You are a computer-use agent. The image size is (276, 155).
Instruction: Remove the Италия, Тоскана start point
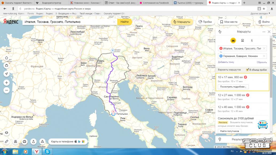point(264,48)
